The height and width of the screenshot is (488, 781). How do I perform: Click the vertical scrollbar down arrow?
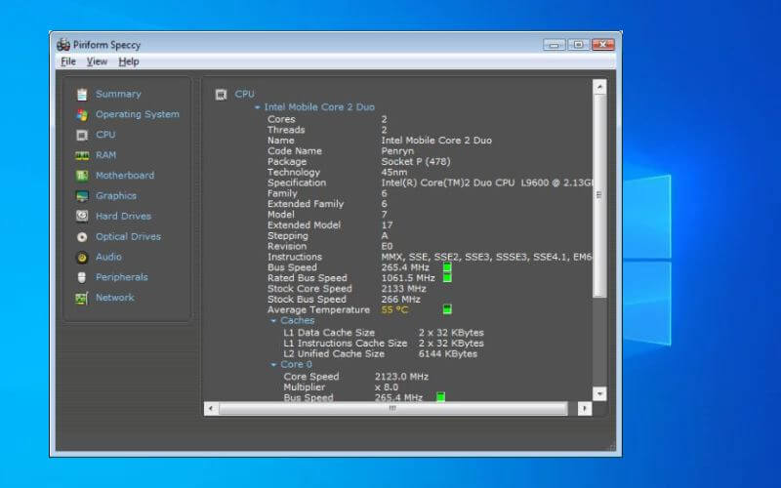tap(599, 393)
